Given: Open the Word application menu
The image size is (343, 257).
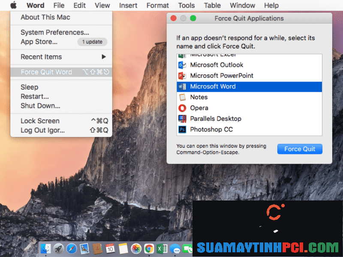Looking at the screenshot, I should (x=36, y=5).
